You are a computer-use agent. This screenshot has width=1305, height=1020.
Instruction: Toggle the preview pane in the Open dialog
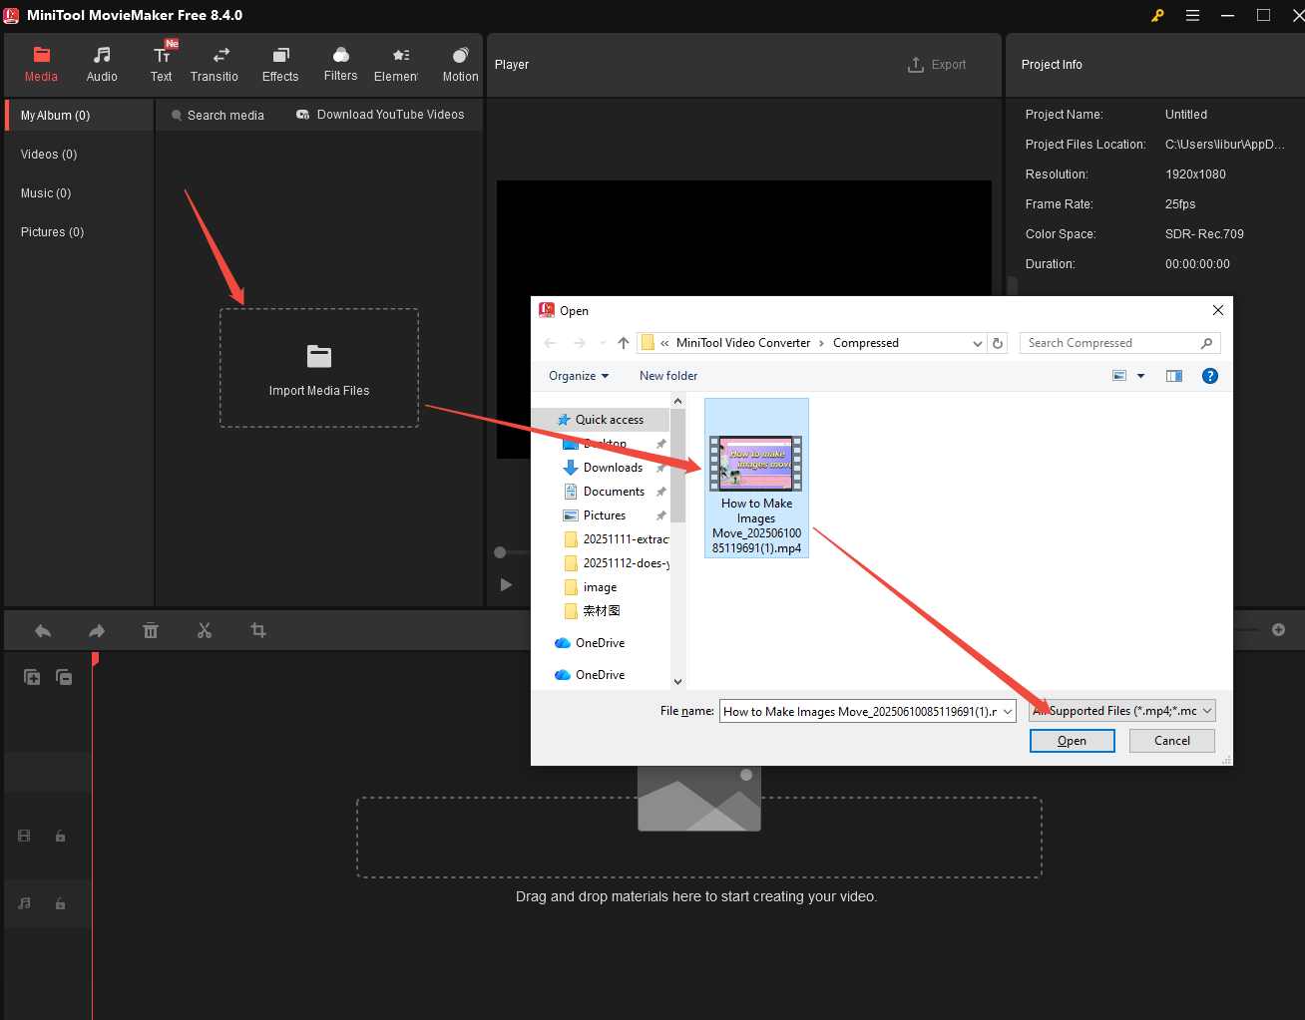[x=1174, y=376]
